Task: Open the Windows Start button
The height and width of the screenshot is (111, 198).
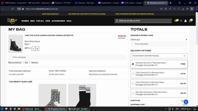Action: [2, 109]
